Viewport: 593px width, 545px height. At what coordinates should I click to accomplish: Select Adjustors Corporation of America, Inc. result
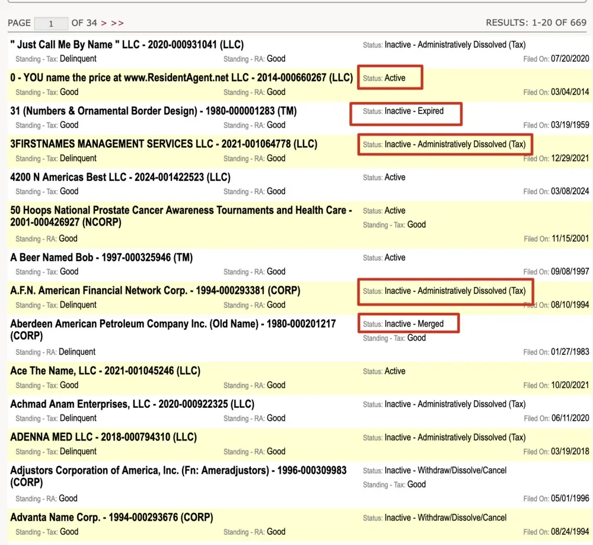178,476
